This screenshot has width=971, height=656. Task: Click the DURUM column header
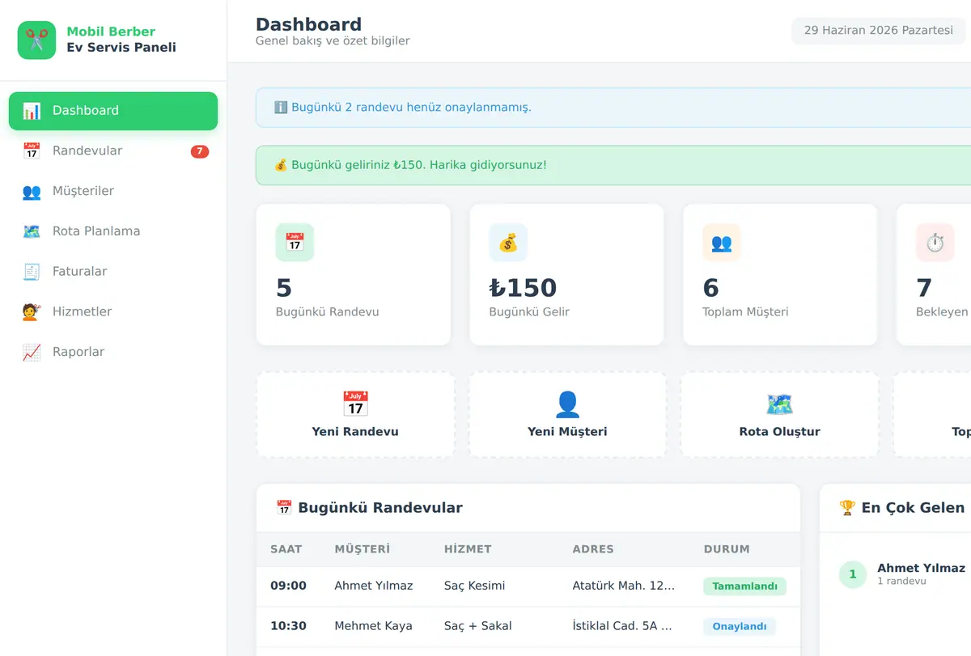[727, 549]
